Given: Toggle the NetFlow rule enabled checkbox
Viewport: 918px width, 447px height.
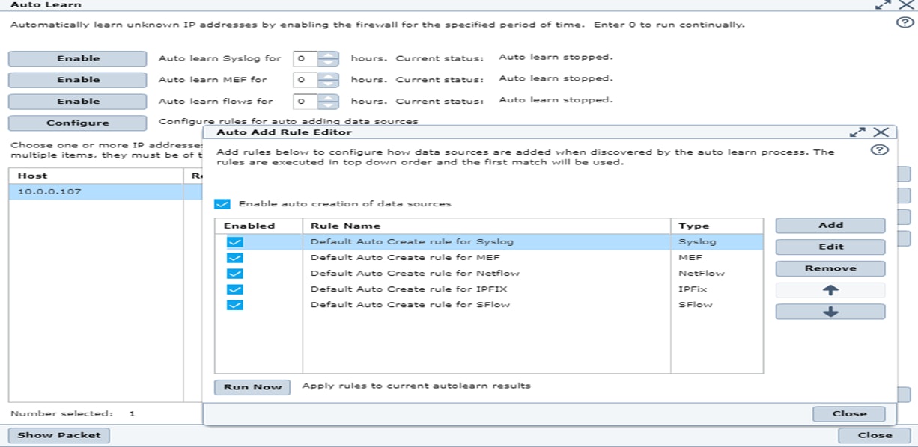Looking at the screenshot, I should click(x=235, y=274).
